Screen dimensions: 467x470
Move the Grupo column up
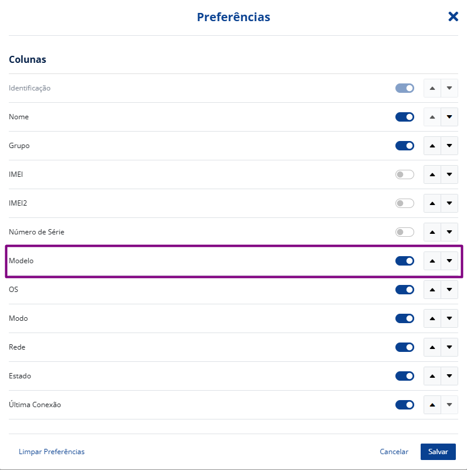coord(432,146)
